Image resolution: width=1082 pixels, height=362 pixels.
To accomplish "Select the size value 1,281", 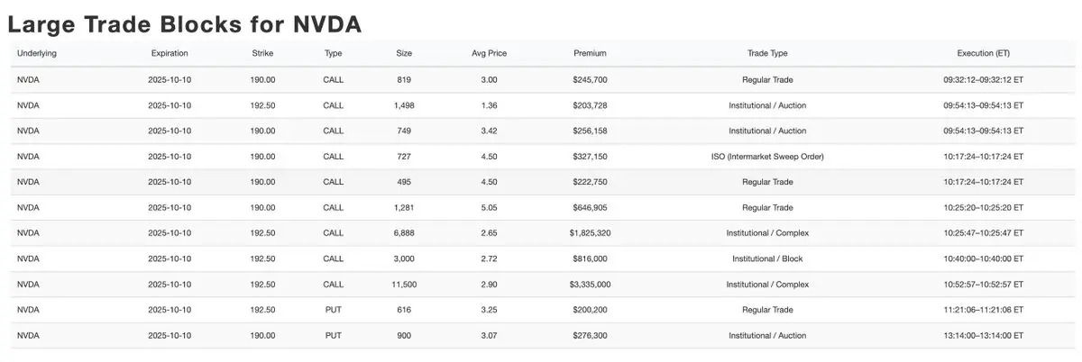I will tap(404, 207).
